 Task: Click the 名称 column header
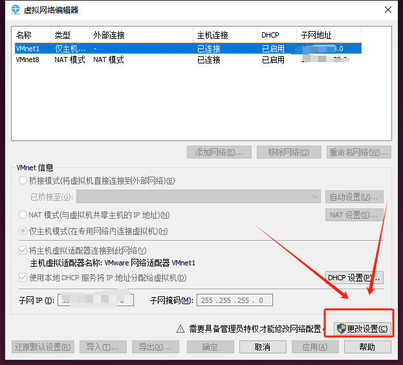point(31,35)
